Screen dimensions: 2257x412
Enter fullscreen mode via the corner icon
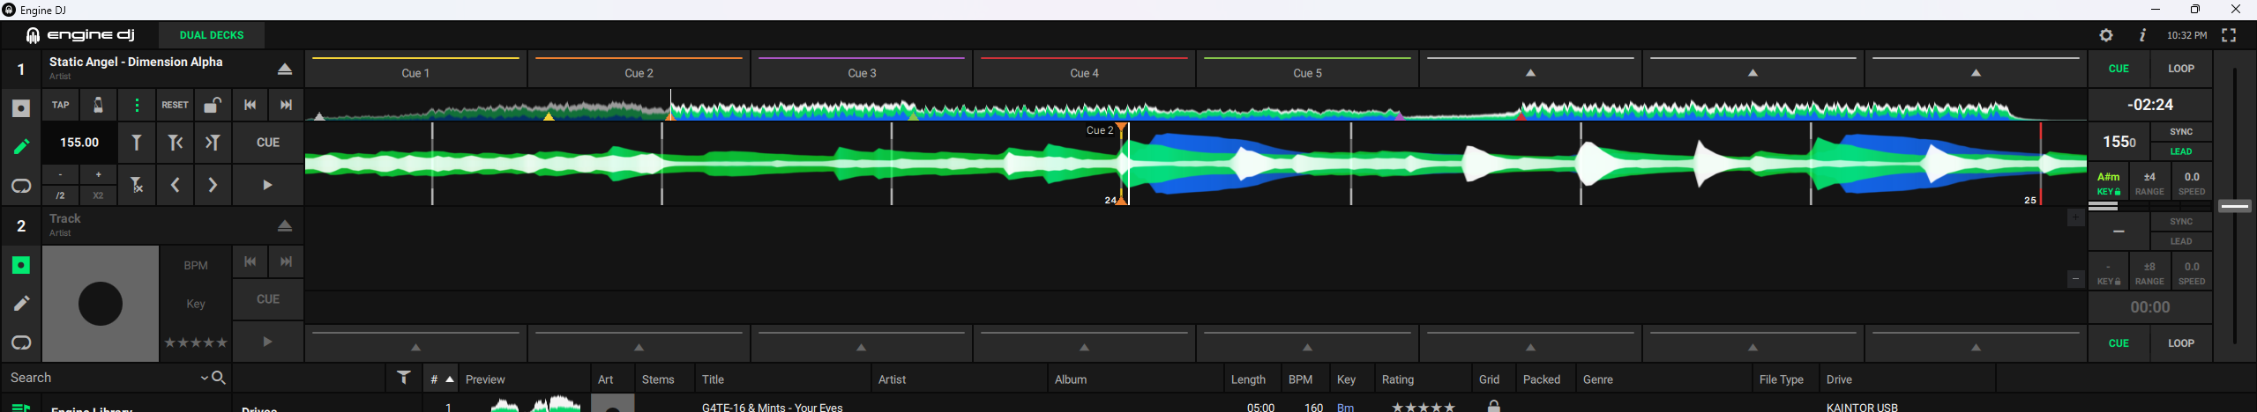[2229, 35]
